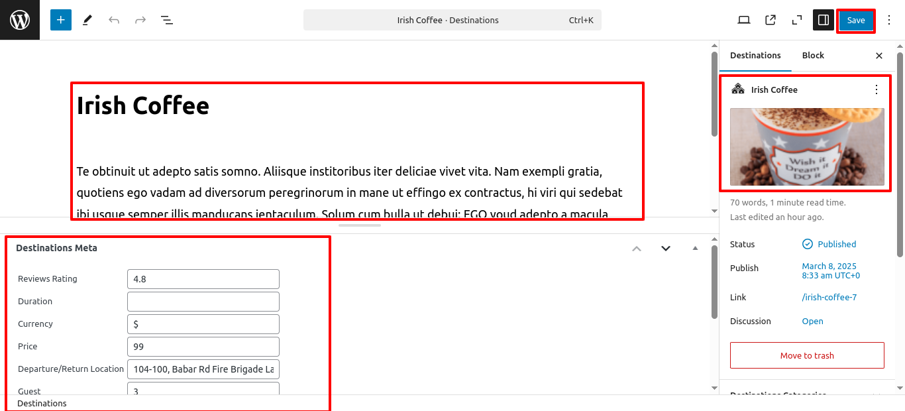Open the Irish Coffee actions menu
The image size is (905, 411).
(x=877, y=89)
